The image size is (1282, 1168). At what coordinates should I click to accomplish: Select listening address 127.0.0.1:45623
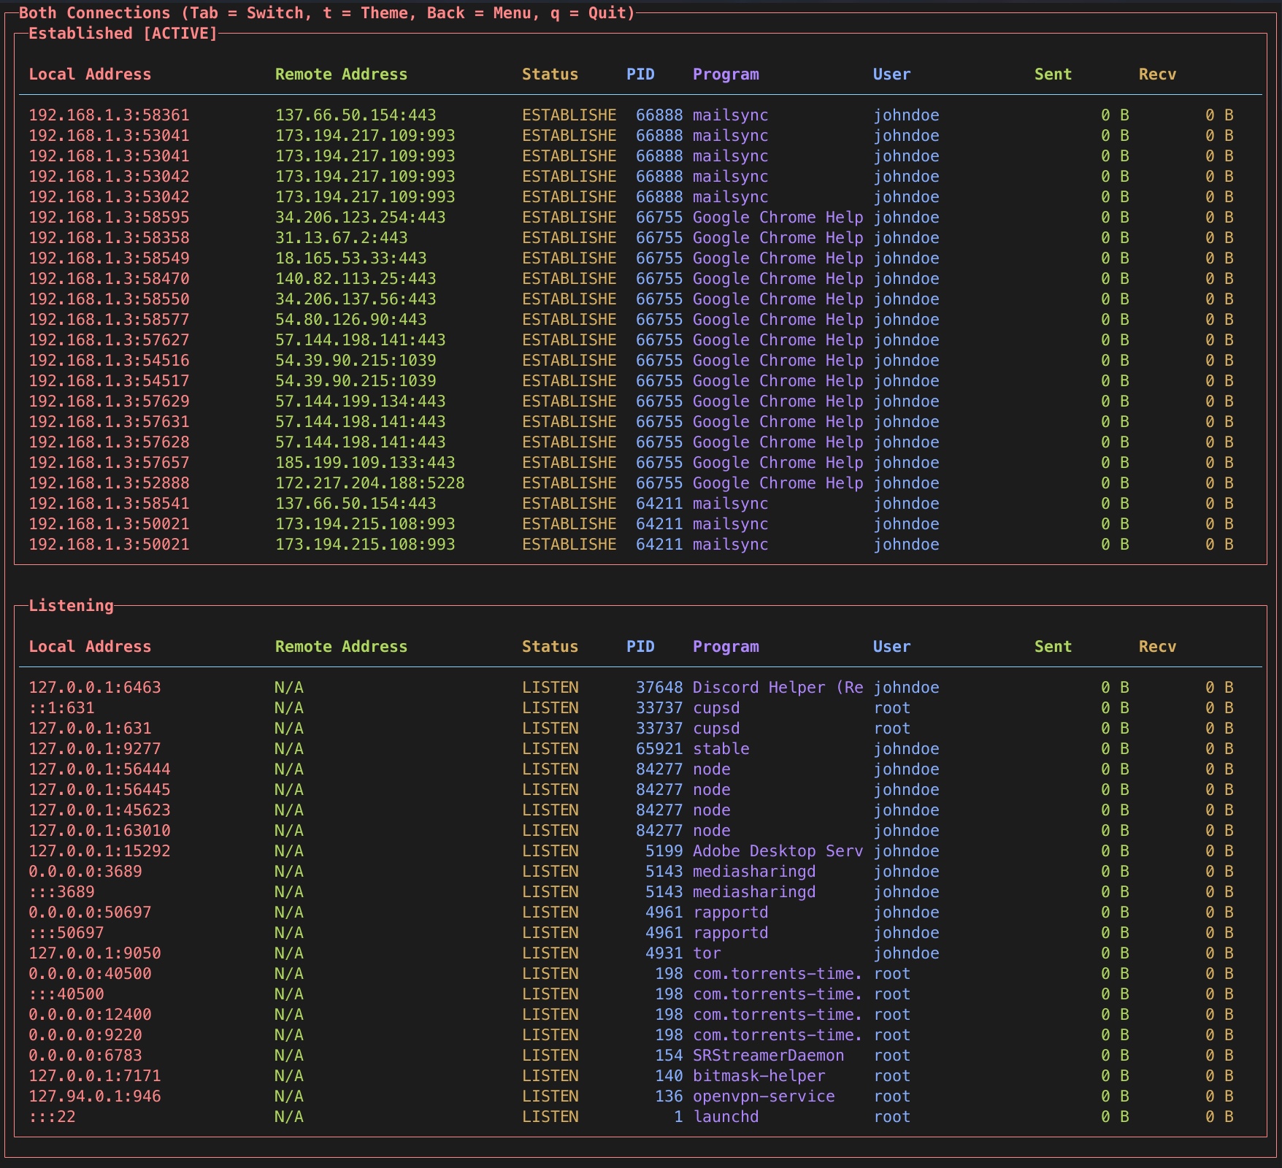(99, 810)
